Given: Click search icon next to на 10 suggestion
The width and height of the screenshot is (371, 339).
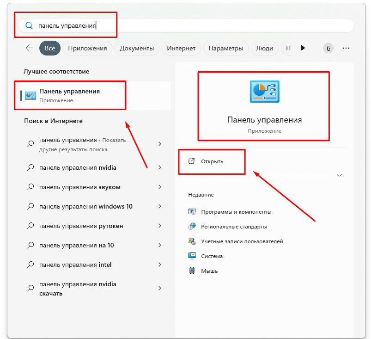Looking at the screenshot, I should pyautogui.click(x=30, y=245).
